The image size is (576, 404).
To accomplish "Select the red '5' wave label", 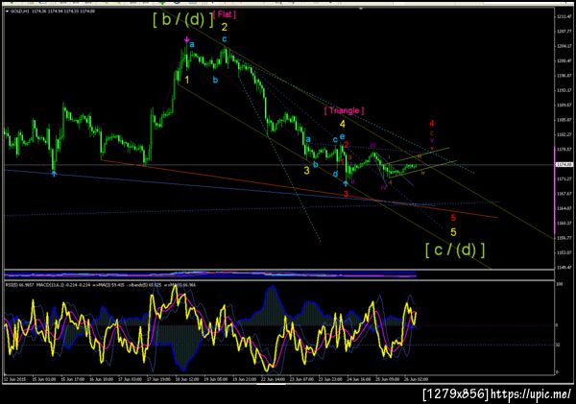I will click(453, 218).
